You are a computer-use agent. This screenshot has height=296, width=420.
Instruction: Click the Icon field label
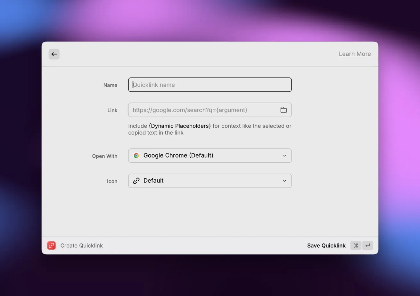point(112,181)
